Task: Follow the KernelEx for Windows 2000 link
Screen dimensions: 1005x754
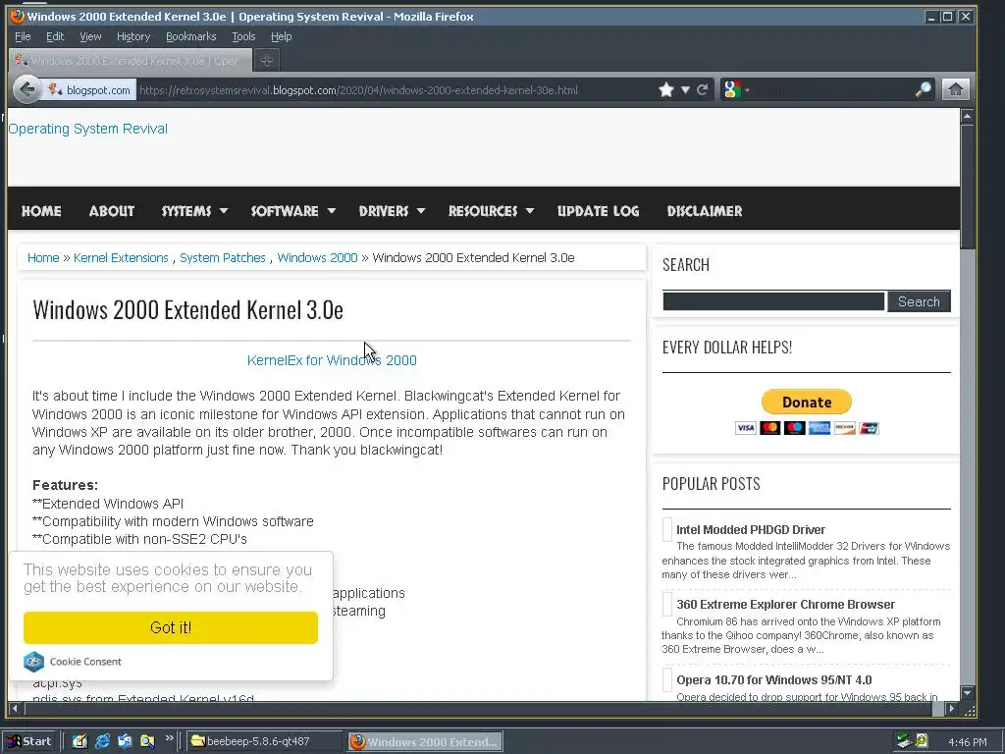Action: click(332, 360)
